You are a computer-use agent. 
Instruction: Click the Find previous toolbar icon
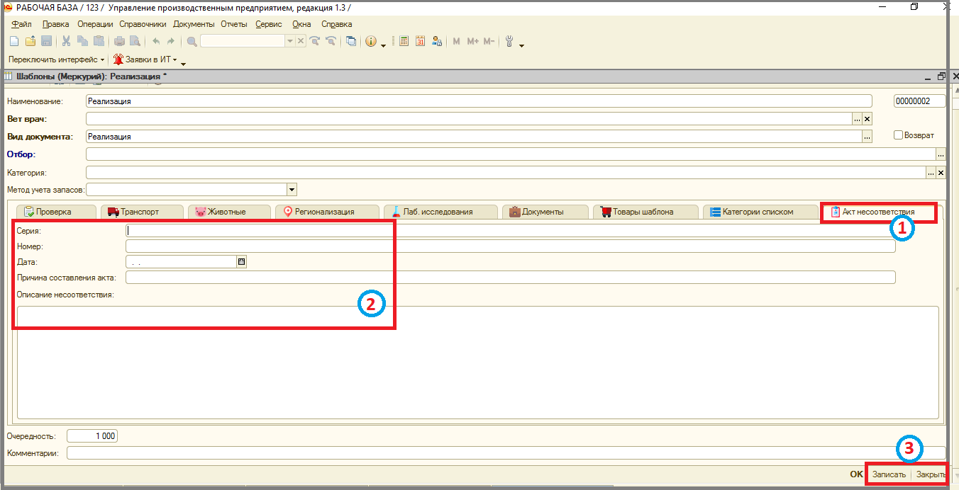point(331,41)
